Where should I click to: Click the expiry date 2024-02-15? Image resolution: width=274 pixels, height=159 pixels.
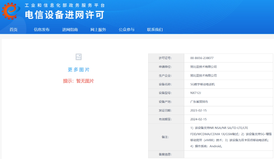tap(198, 119)
